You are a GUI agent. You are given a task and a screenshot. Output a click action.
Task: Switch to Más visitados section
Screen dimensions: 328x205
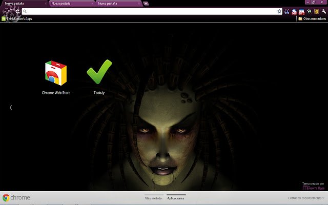154,197
